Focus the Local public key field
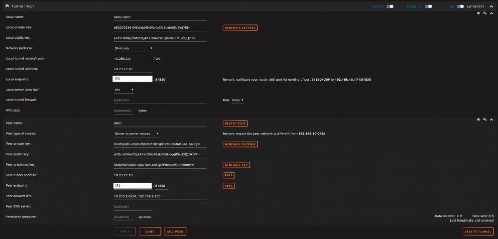 (x=160, y=38)
